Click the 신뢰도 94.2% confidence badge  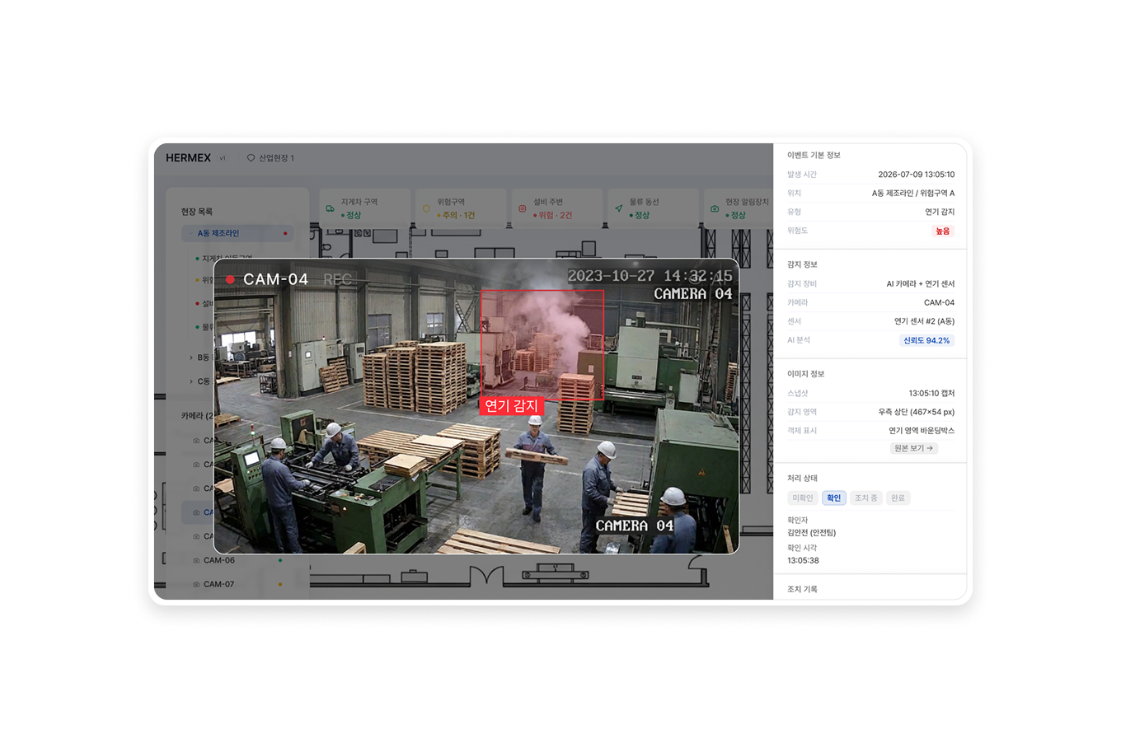point(926,340)
